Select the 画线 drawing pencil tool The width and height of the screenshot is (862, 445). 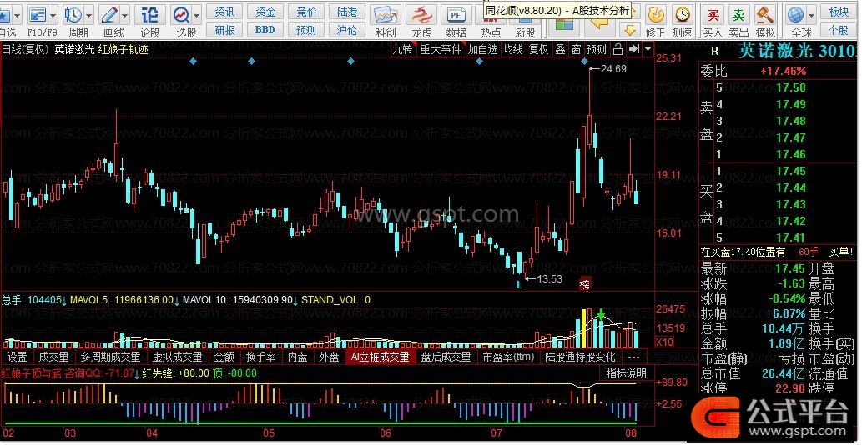point(110,15)
